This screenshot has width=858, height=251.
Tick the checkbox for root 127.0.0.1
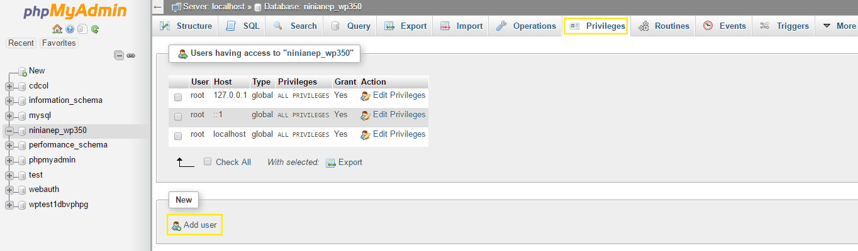tap(178, 97)
